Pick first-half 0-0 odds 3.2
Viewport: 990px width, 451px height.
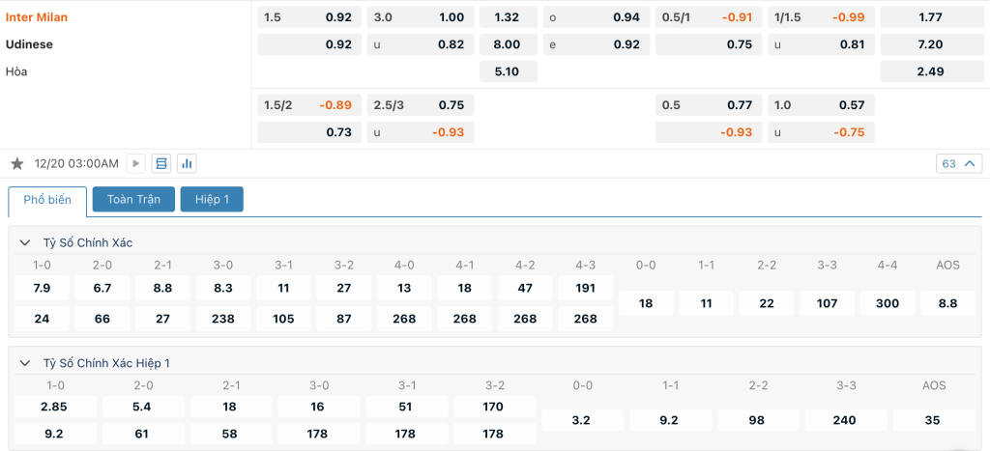[581, 420]
